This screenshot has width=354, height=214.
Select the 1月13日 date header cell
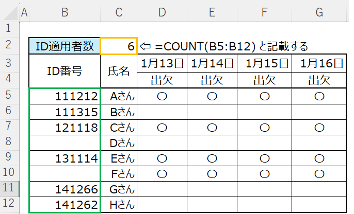pos(161,64)
